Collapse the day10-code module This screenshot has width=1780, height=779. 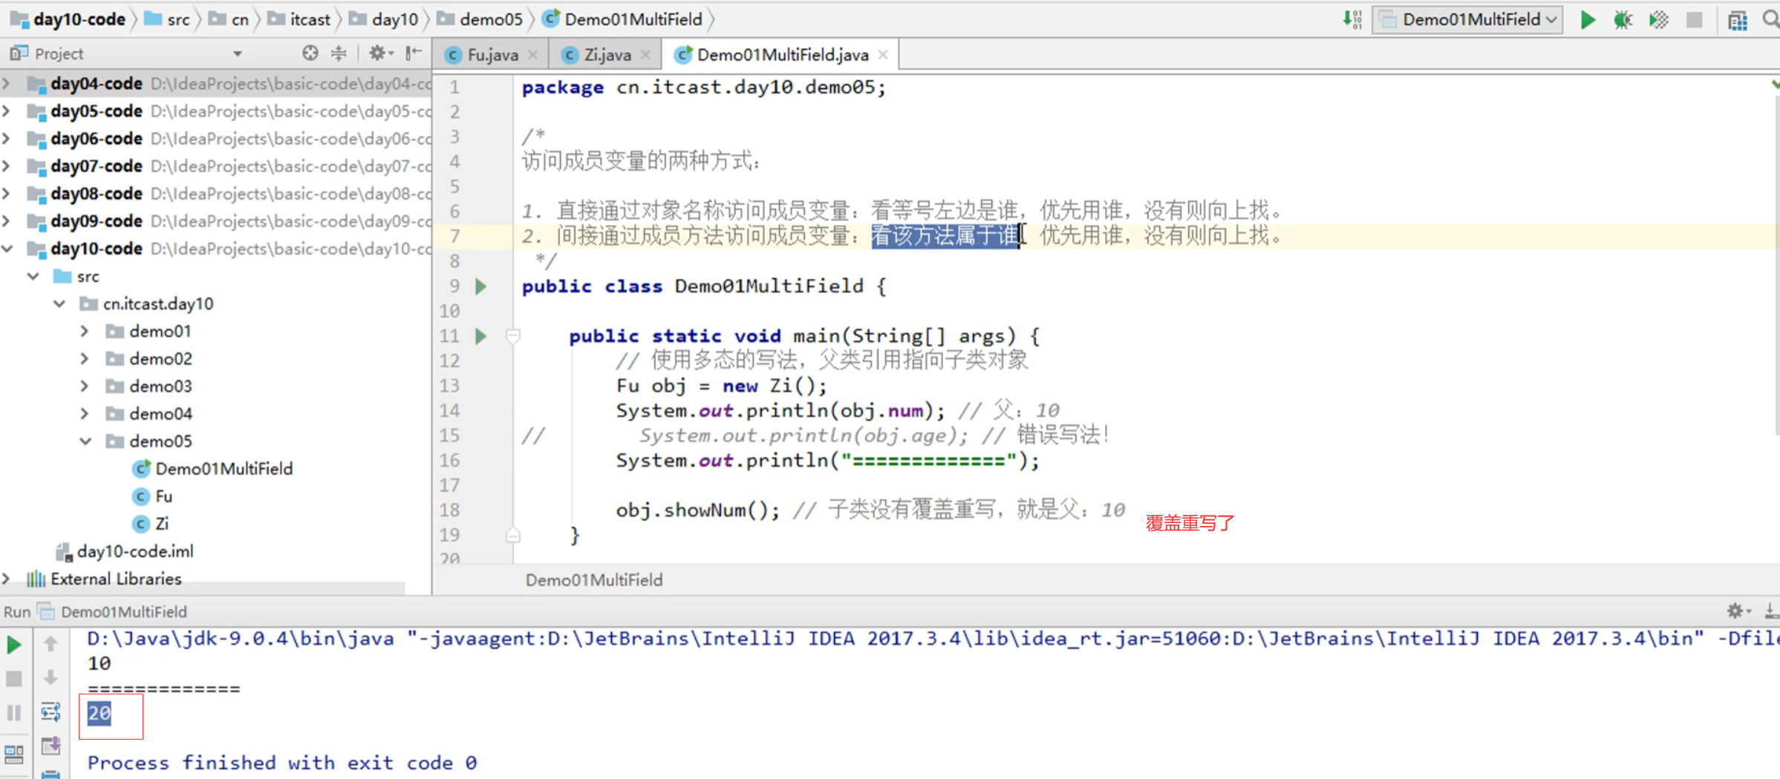(7, 248)
